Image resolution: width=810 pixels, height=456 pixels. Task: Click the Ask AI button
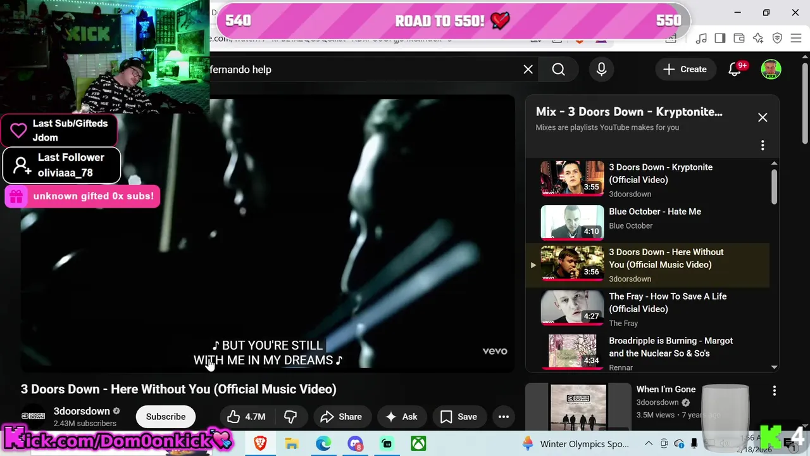tap(401, 417)
